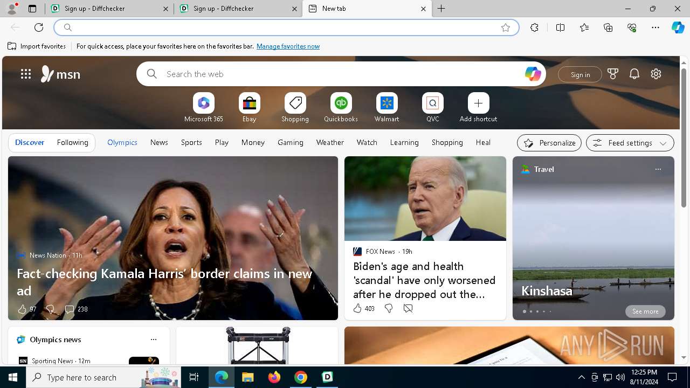Open Copilot sidebar in Edge
Image resolution: width=690 pixels, height=388 pixels.
(678, 27)
